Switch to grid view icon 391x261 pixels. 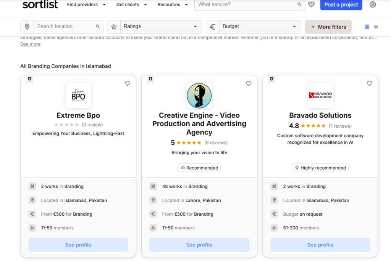coord(367,27)
